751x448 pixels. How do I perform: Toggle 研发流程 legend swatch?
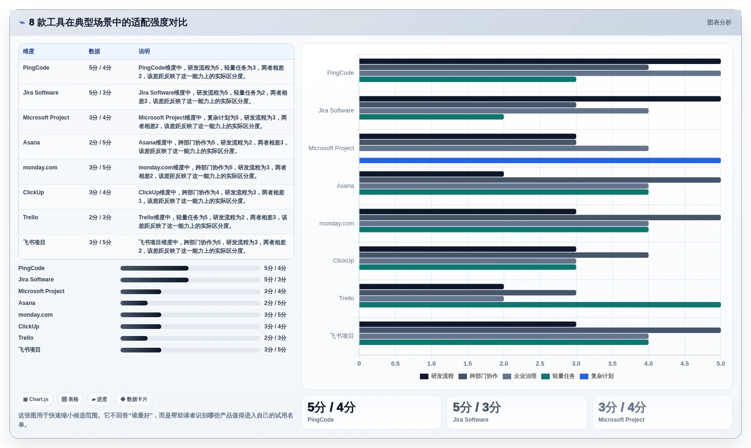point(424,376)
